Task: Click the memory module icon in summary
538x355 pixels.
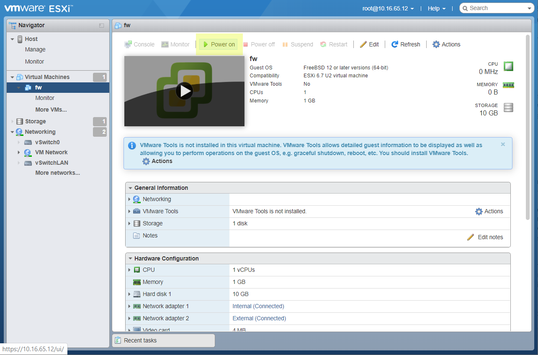Action: (x=508, y=85)
